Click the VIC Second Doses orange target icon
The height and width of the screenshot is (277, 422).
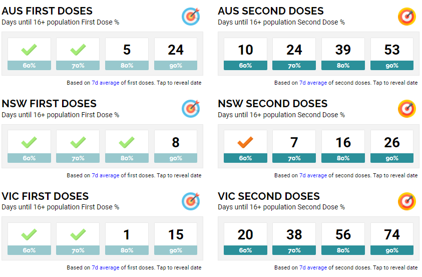coord(407,201)
